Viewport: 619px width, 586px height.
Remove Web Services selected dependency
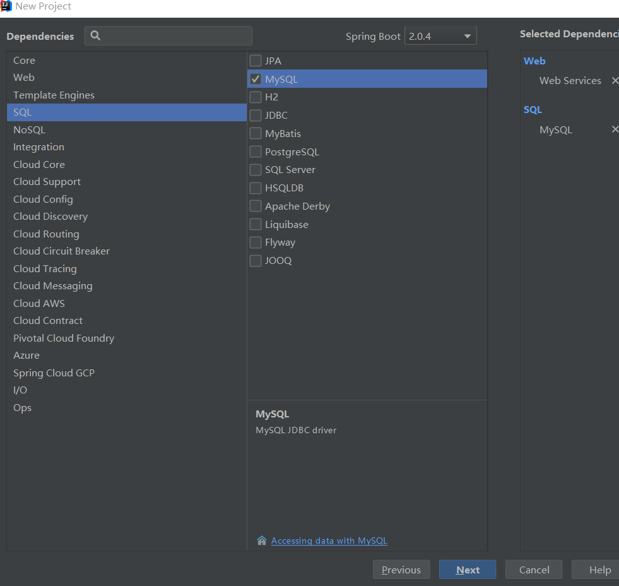click(x=615, y=81)
